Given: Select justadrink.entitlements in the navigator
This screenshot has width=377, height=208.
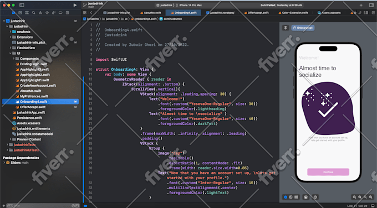Looking at the screenshot, I should click(x=31, y=128).
